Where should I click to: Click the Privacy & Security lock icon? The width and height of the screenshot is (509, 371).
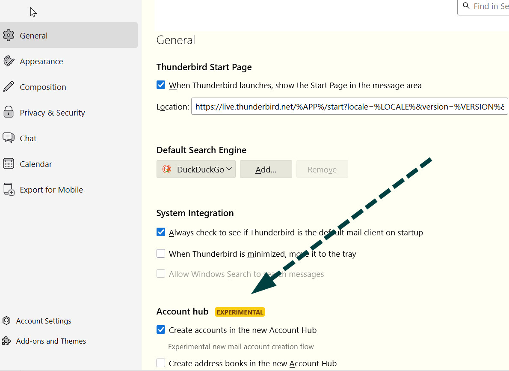pos(9,113)
